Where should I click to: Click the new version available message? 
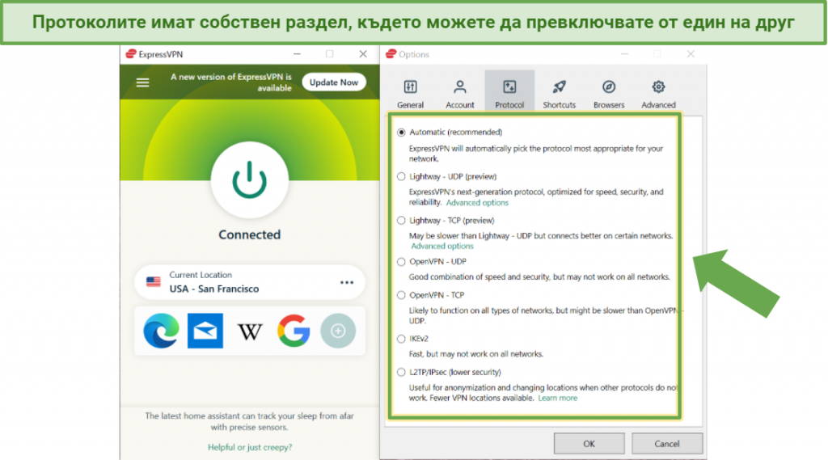click(231, 82)
